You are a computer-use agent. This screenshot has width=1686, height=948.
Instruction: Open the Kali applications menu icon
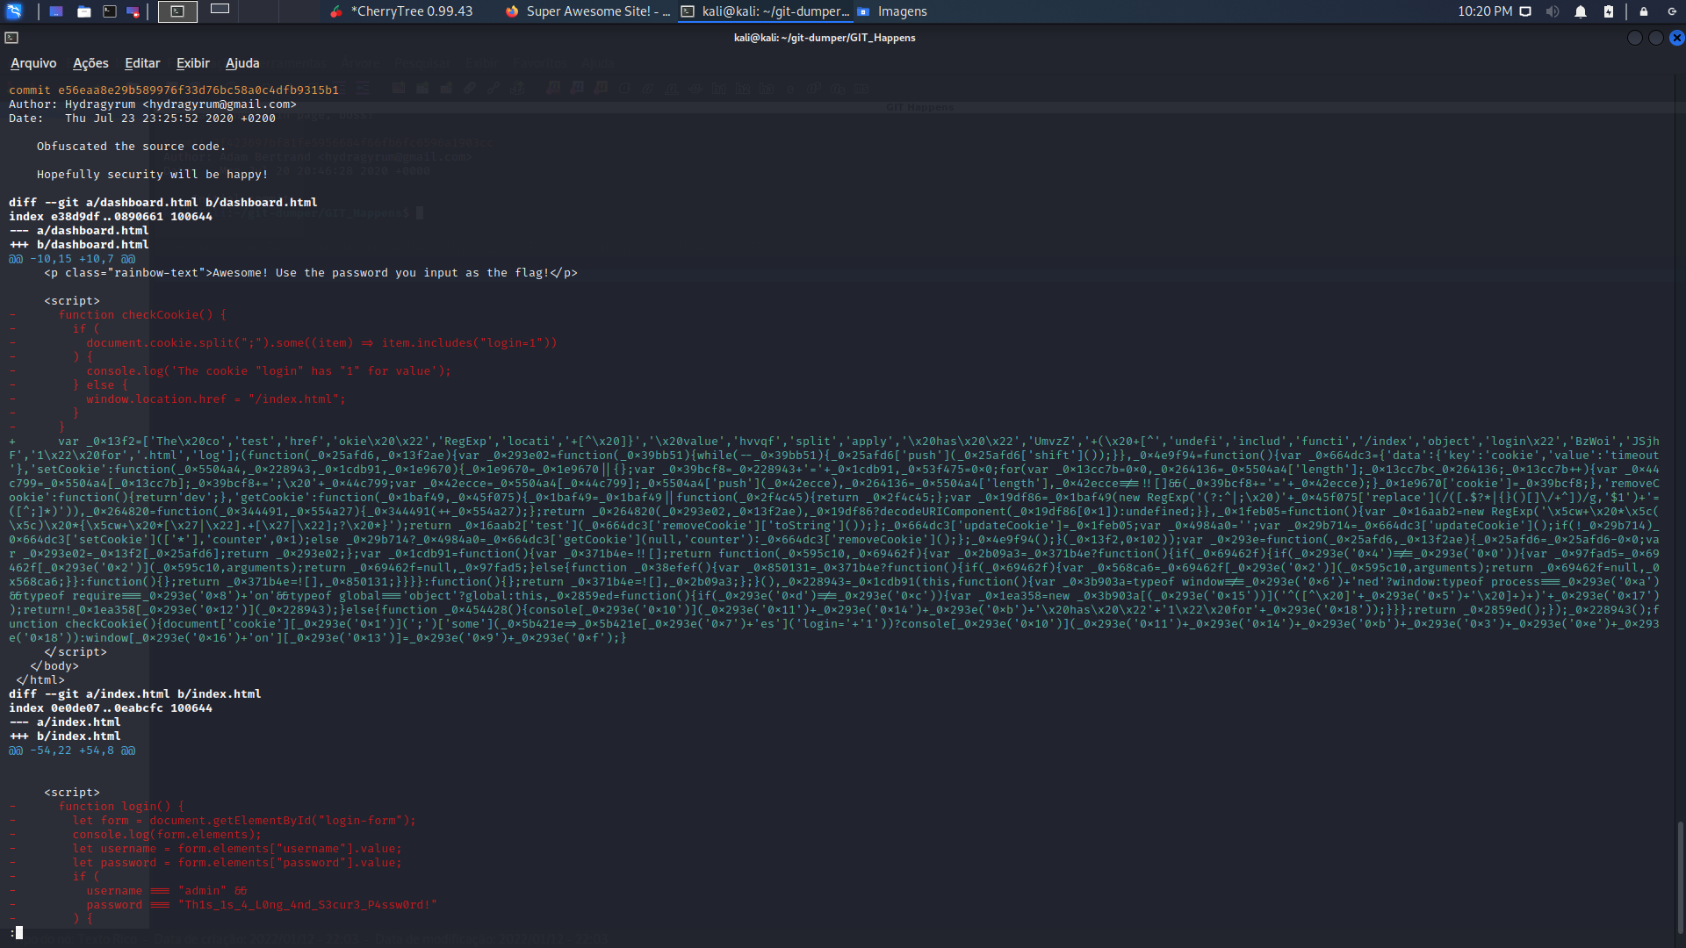(x=13, y=11)
